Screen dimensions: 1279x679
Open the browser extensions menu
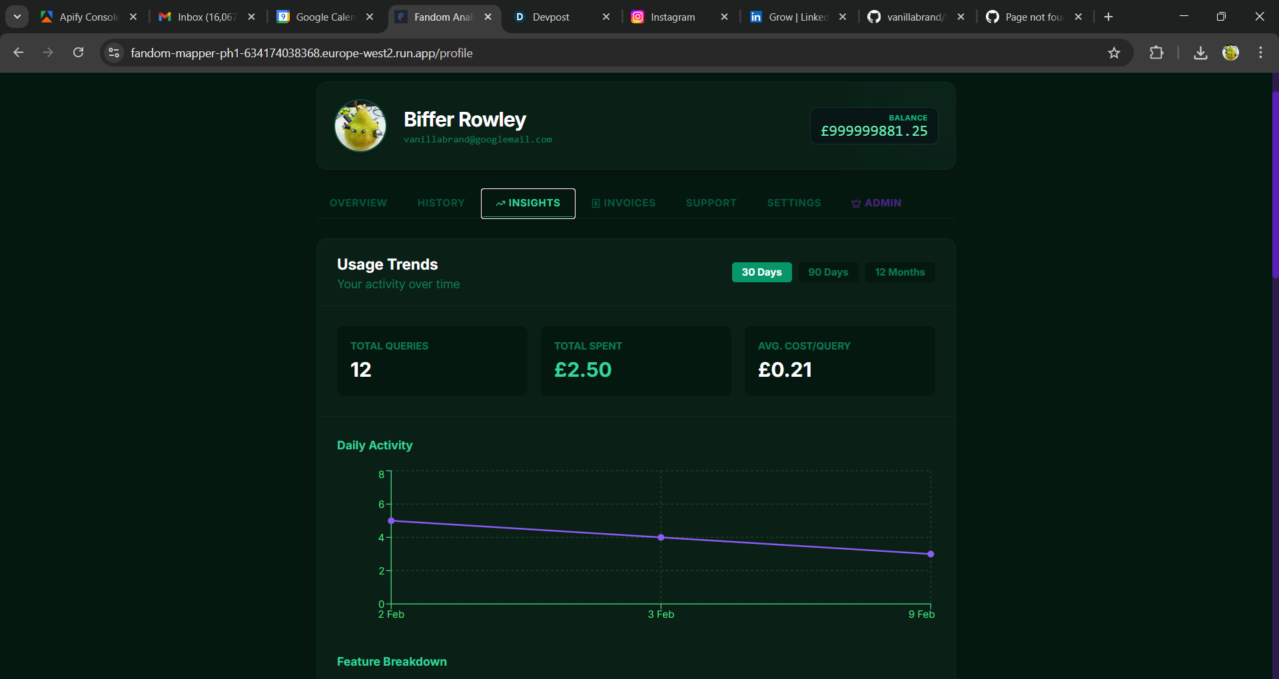tap(1156, 53)
